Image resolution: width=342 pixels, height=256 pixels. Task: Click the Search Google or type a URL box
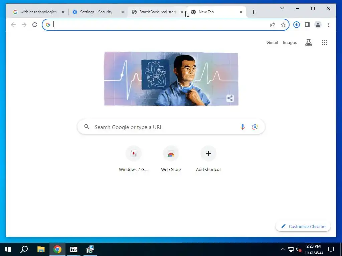(171, 127)
